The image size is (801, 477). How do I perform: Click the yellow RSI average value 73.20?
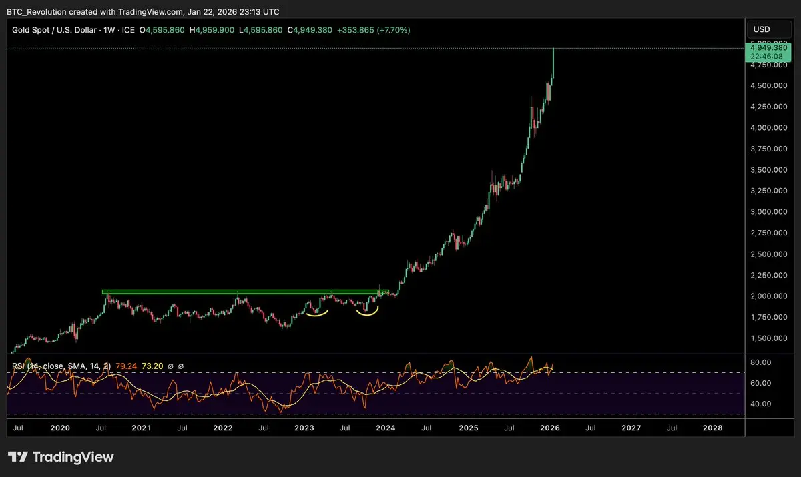152,366
